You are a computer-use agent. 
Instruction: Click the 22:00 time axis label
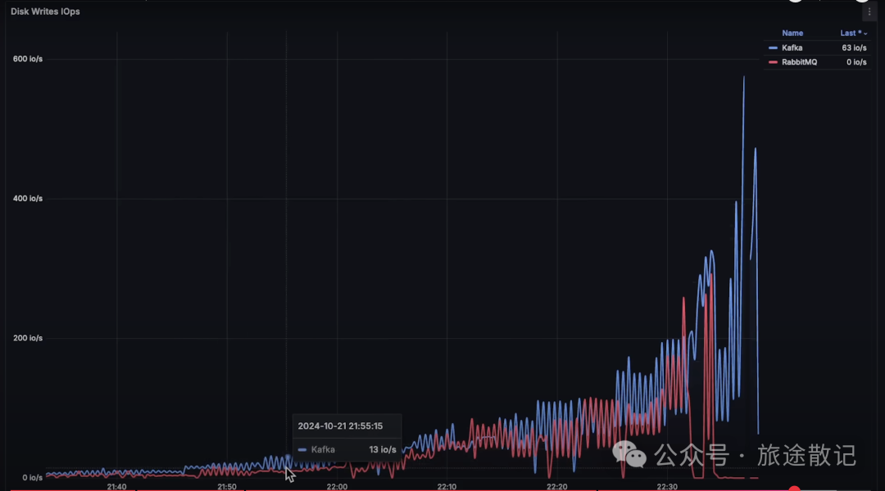(337, 486)
